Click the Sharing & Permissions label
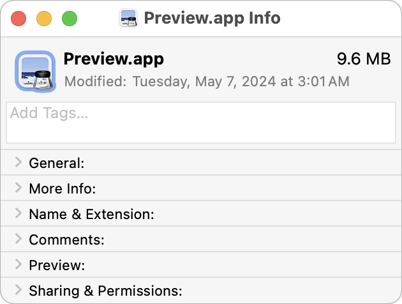This screenshot has width=402, height=304. (106, 291)
